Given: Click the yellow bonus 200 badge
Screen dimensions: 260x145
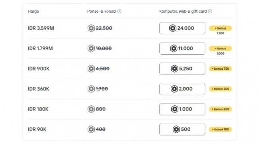Looking at the screenshot, I should pyautogui.click(x=220, y=109).
